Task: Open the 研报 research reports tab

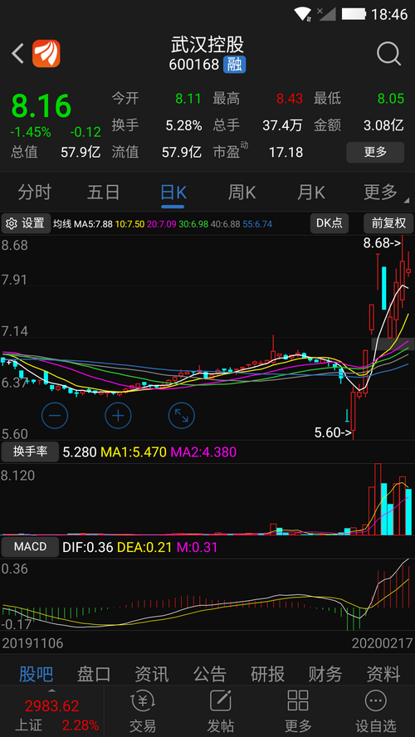Action: pyautogui.click(x=268, y=674)
